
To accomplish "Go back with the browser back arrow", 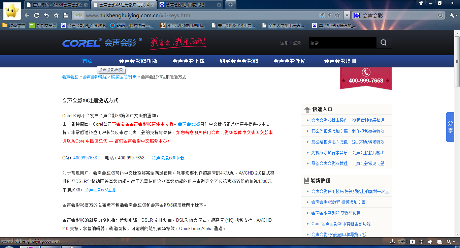I will point(27,15).
